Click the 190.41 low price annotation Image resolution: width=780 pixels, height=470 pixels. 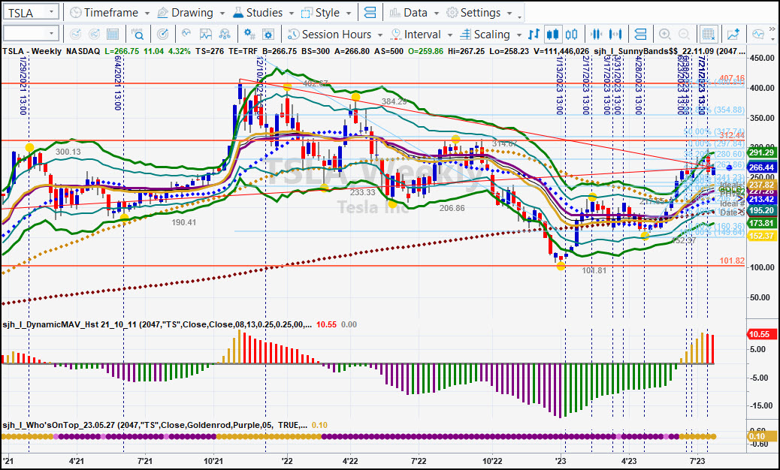tap(184, 222)
